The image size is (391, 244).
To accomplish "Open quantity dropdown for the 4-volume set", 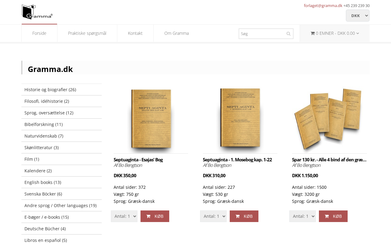I will [x=302, y=216].
